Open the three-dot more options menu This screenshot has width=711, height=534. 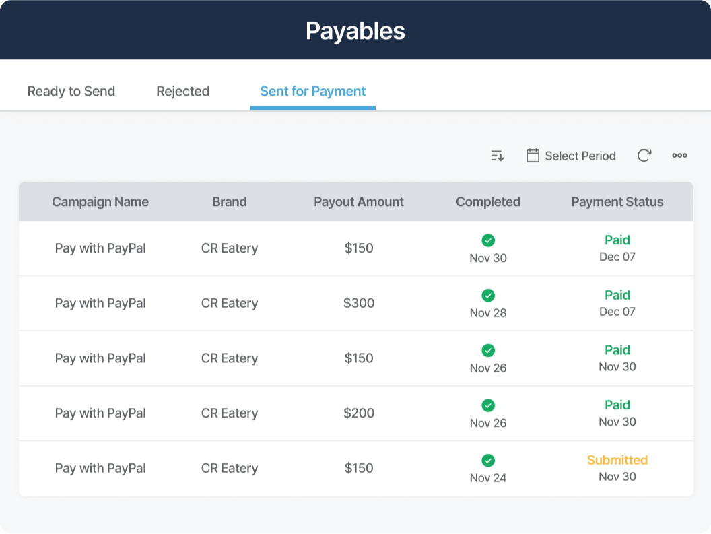click(679, 156)
